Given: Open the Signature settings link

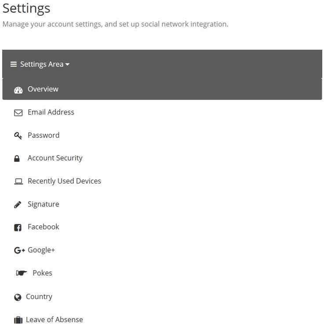Looking at the screenshot, I should click(43, 204).
